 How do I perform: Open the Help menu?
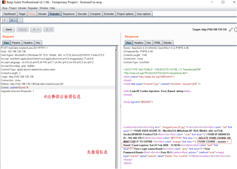pos(52,8)
